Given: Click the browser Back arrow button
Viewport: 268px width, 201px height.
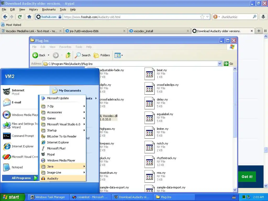Looking at the screenshot, I should point(5,17).
